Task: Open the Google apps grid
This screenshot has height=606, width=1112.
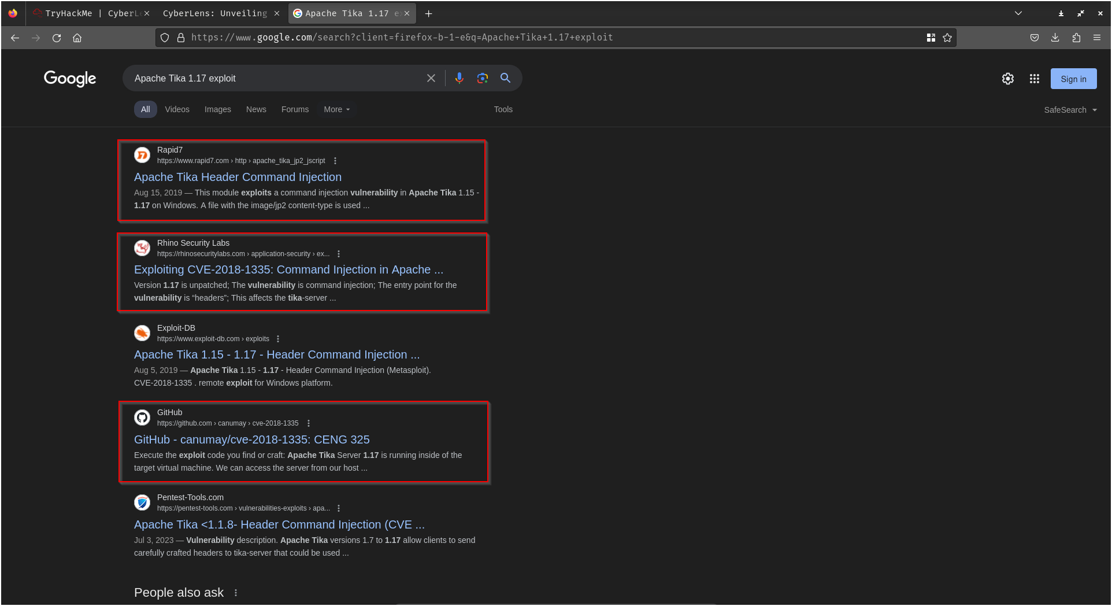Action: (1034, 79)
